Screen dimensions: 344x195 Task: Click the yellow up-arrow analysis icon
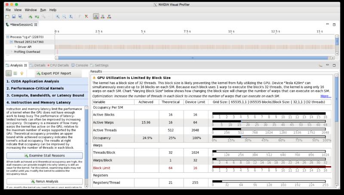(x=22, y=73)
